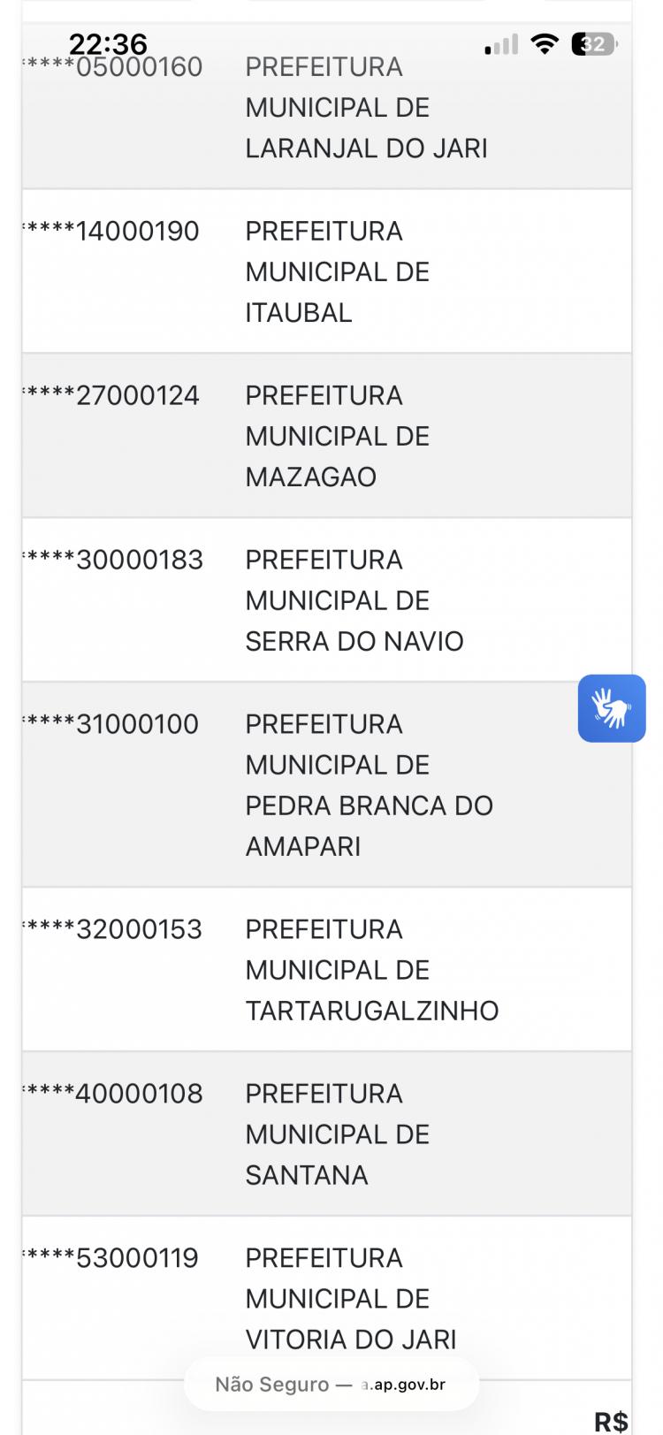Tap the Wi-Fi status icon
This screenshot has width=663, height=1435.
click(x=545, y=44)
